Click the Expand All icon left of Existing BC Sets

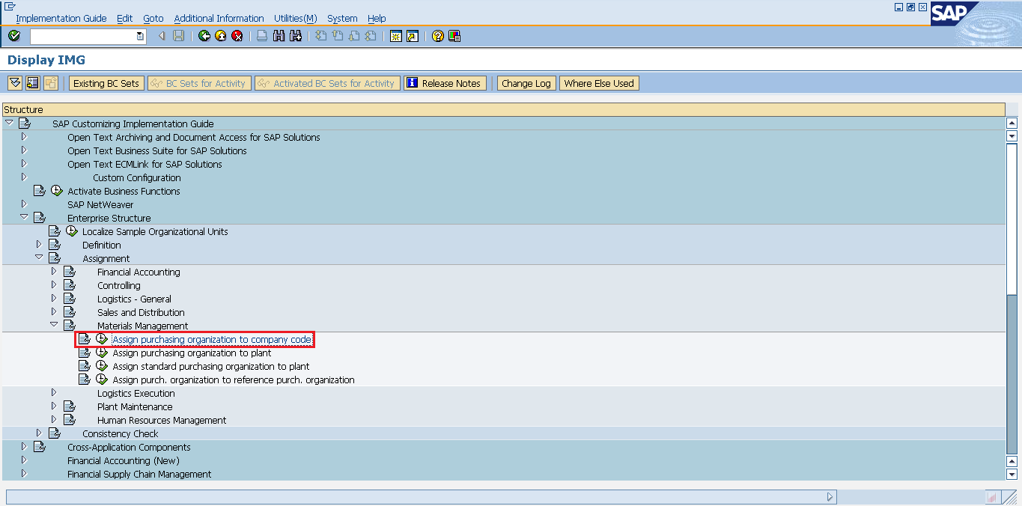click(x=15, y=83)
